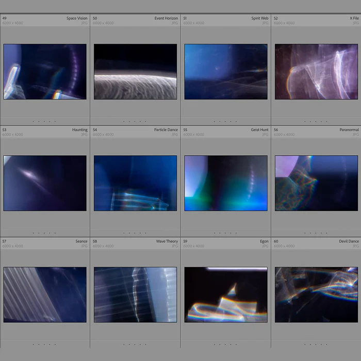361x361 pixels.
Task: Select the Geist Hunt thumbnail
Action: click(226, 183)
